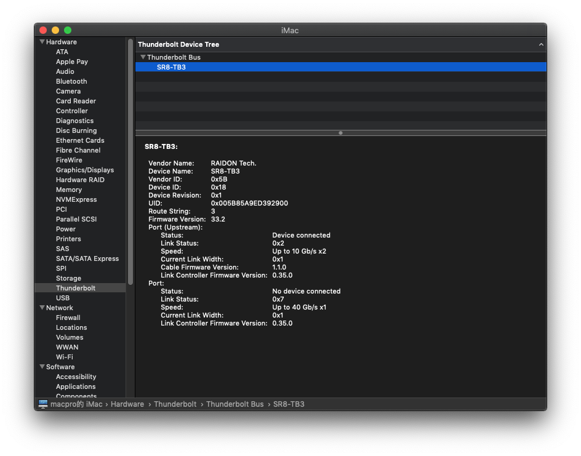581x456 pixels.
Task: Click the Thunderbolt Device Tree sort chevron
Action: tap(541, 44)
